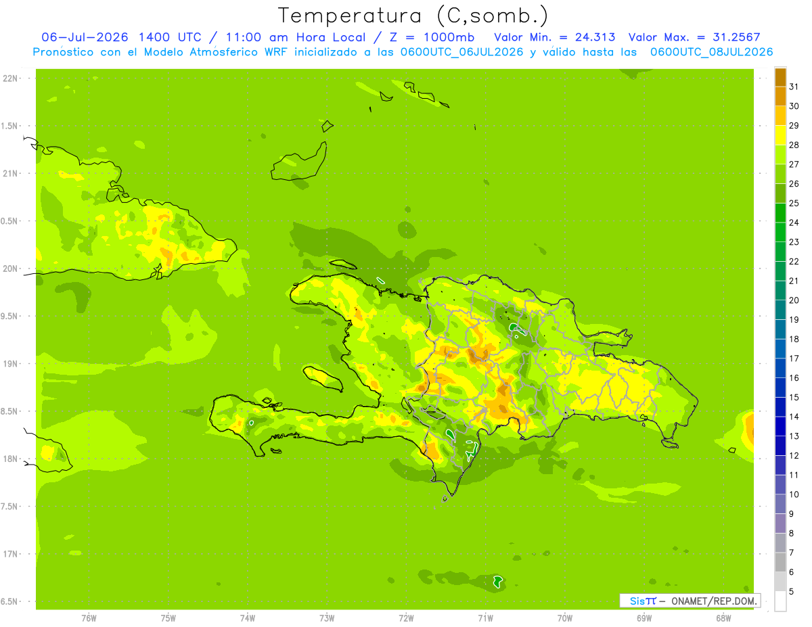The image size is (812, 627).
Task: Click the legend value 29
Action: [x=794, y=125]
